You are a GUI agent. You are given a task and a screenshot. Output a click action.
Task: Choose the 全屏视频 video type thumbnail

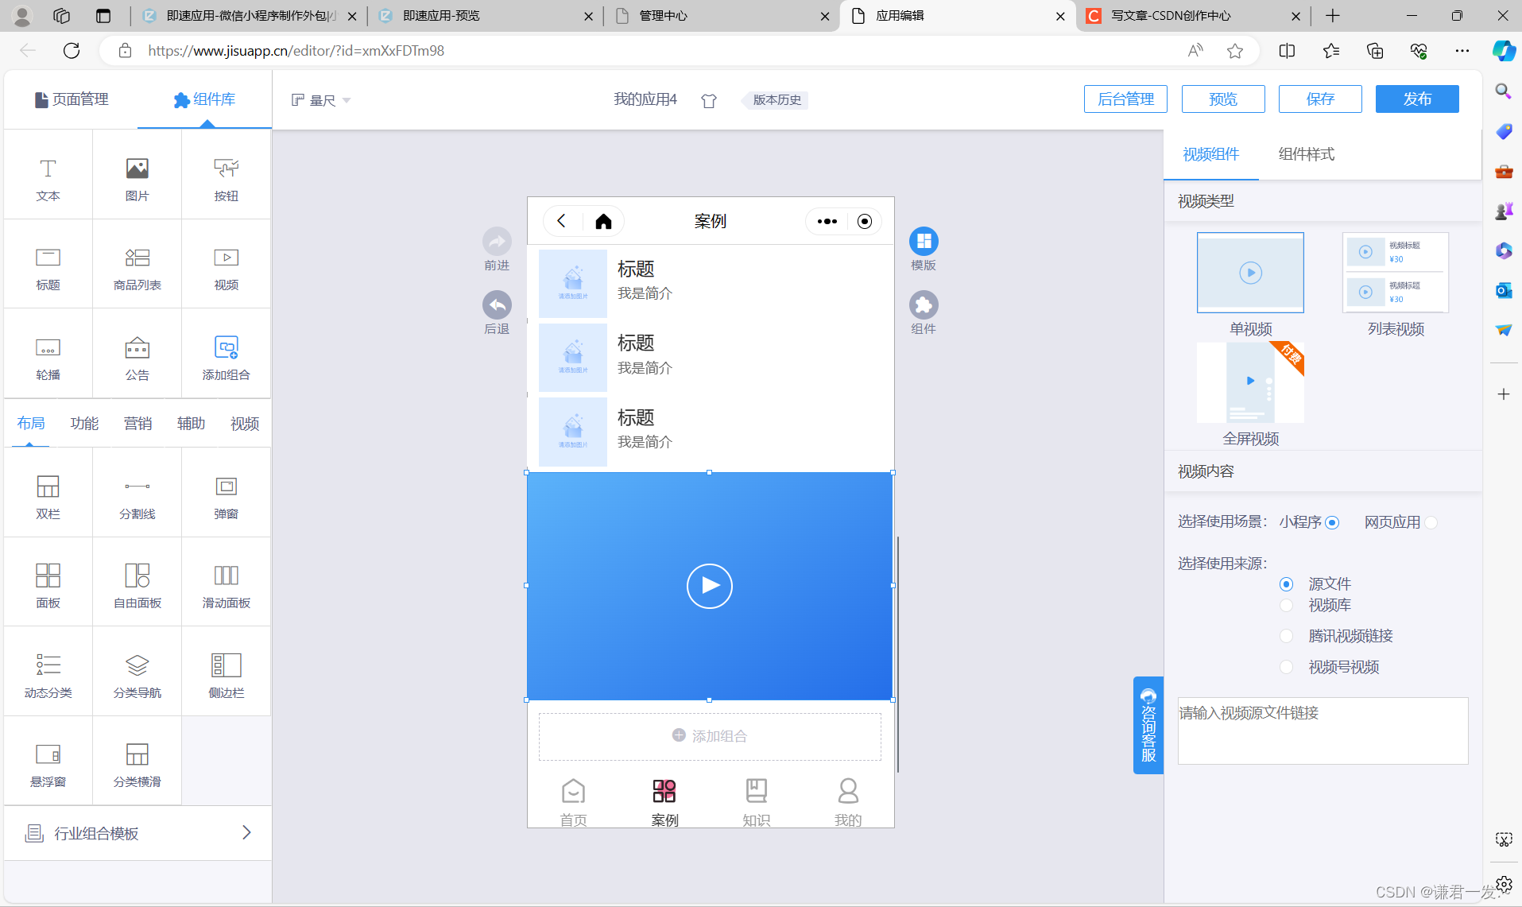1250,382
